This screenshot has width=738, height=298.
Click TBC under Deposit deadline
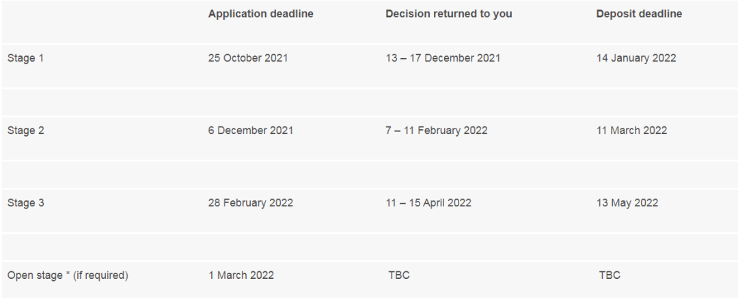pos(610,275)
